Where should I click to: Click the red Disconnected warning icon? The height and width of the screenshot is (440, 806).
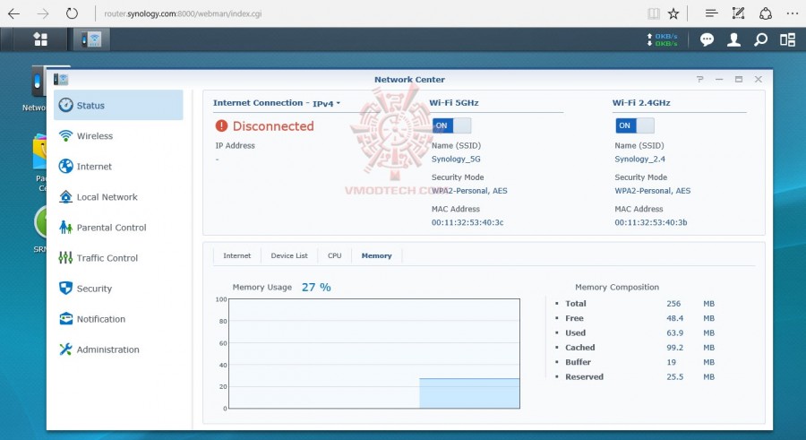point(221,126)
